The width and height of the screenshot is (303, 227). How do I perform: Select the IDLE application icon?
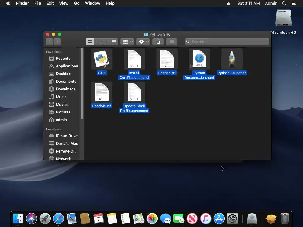coord(102,59)
